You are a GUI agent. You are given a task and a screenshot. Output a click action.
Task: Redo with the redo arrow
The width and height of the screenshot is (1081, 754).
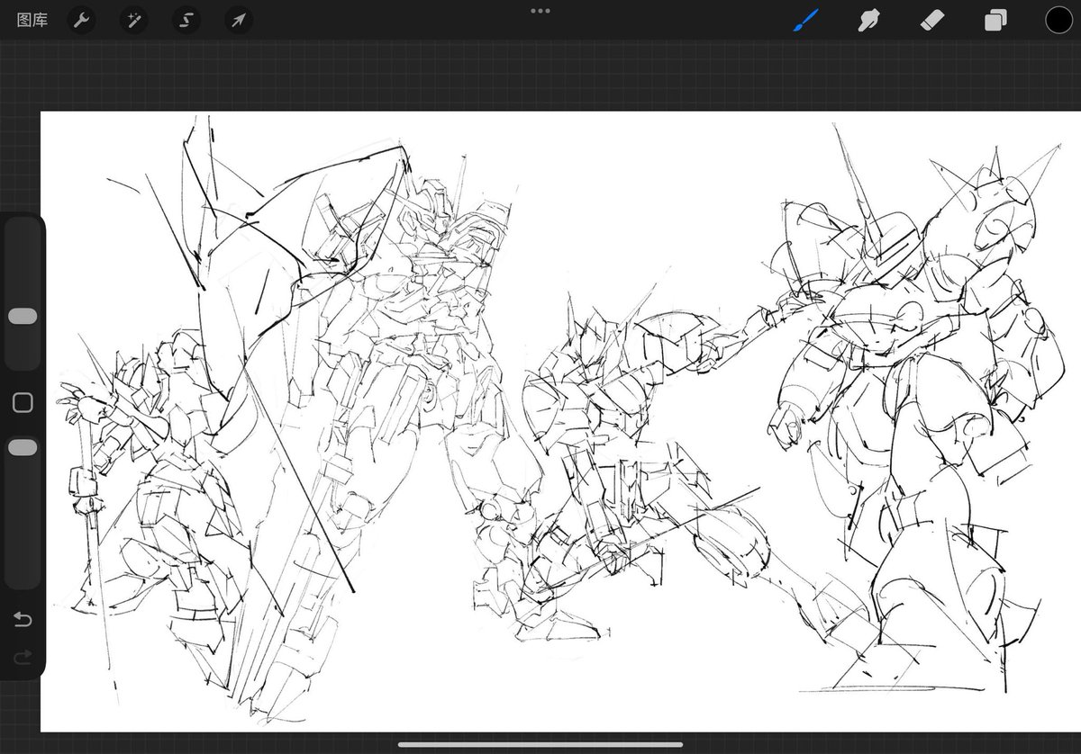[x=23, y=658]
